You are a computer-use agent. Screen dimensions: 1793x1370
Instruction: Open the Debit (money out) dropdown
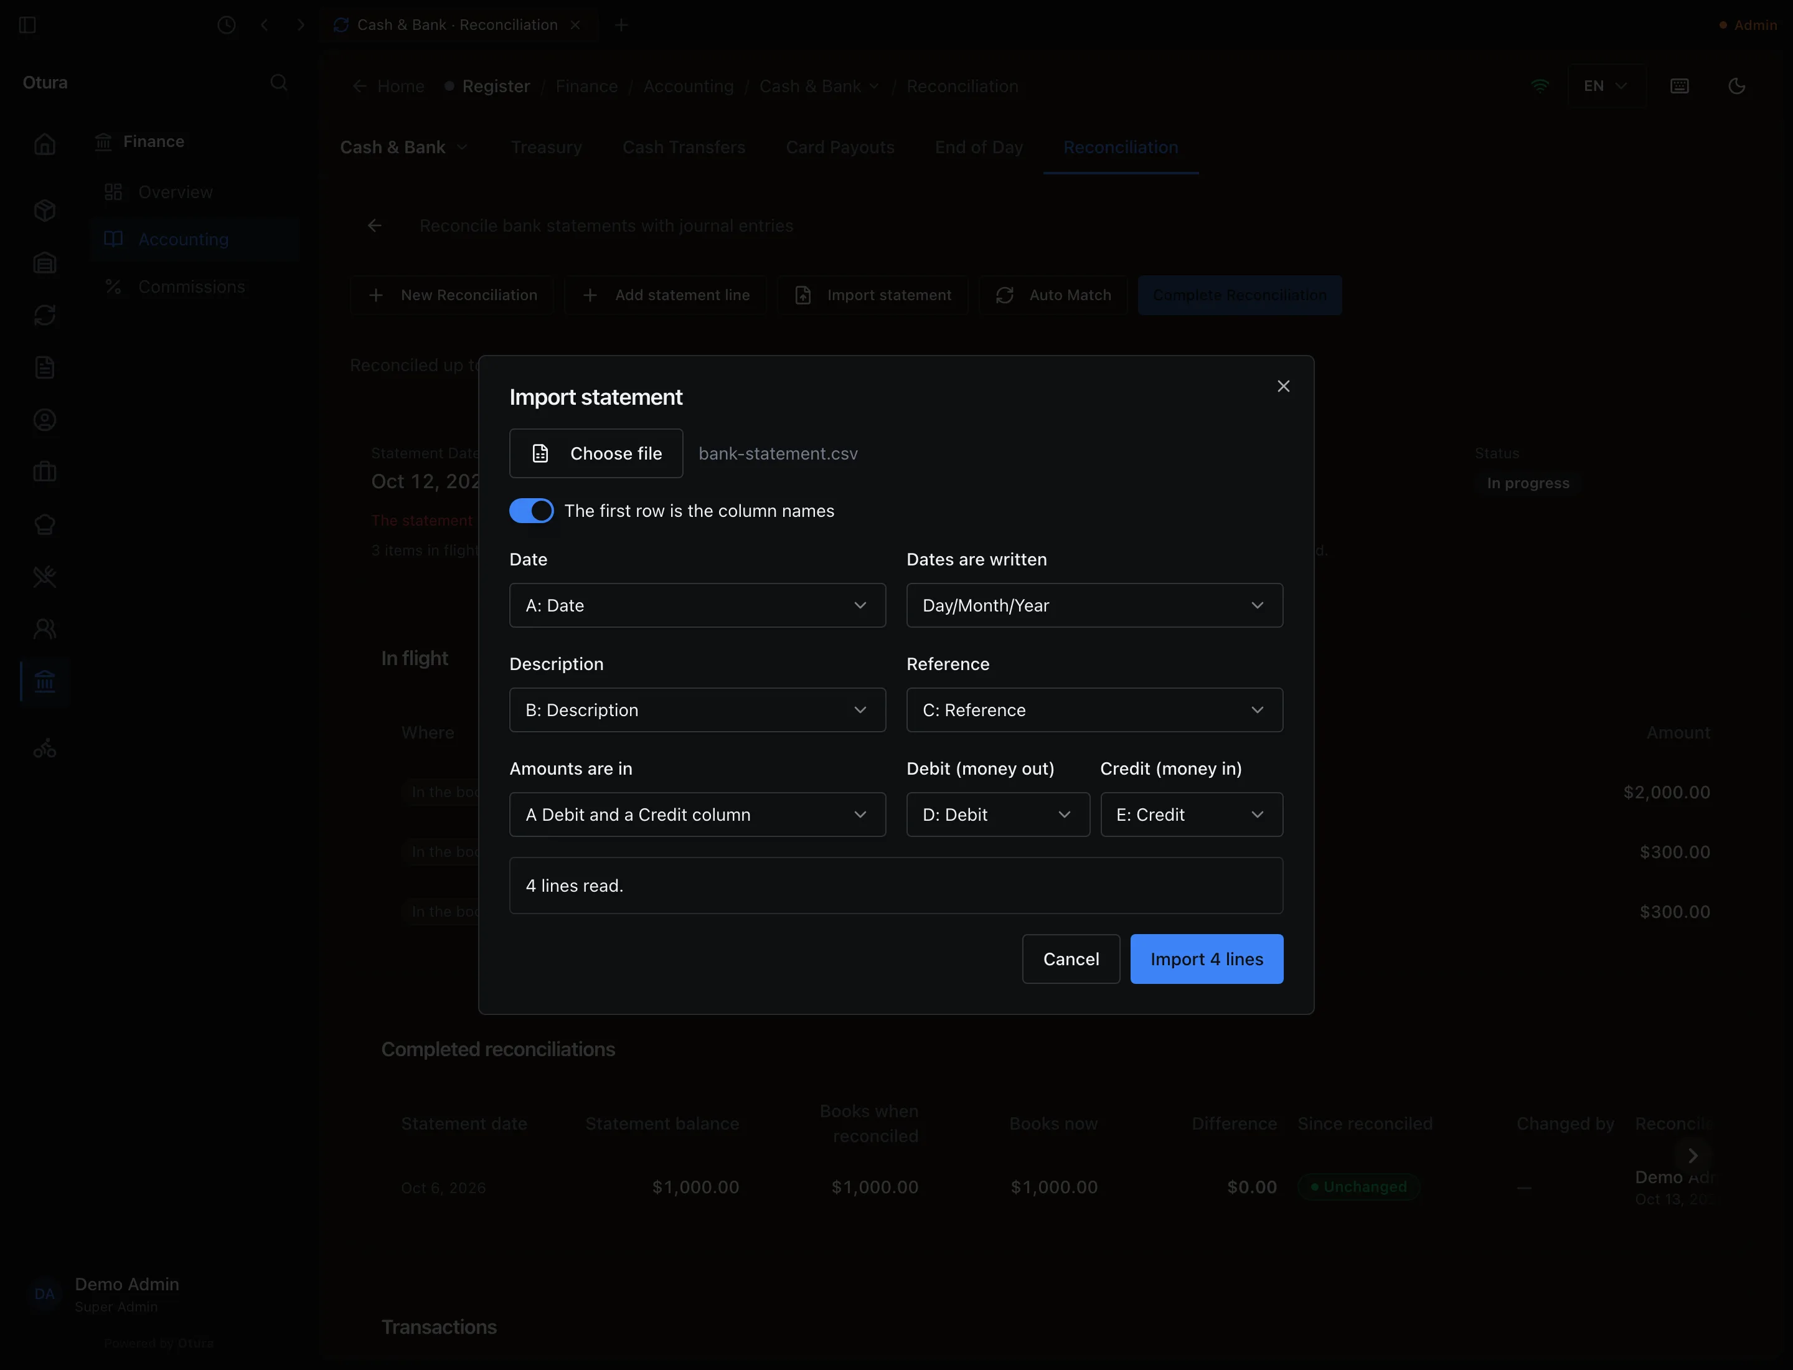(997, 814)
